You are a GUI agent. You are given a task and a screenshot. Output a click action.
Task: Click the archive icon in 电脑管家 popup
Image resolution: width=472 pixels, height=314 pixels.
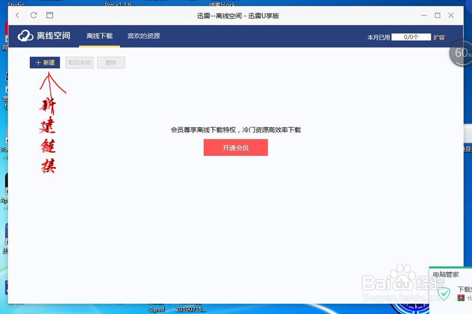coord(461,298)
